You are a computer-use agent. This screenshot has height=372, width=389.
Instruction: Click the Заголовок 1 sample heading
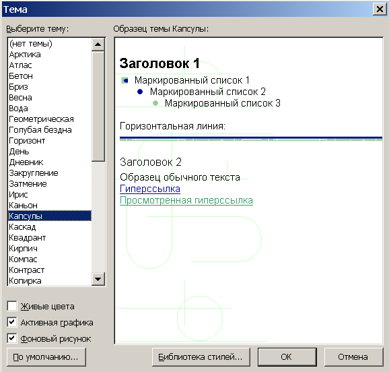coord(160,63)
